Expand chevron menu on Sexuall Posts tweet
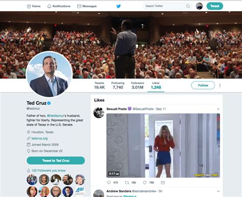The image size is (242, 197). click(218, 109)
